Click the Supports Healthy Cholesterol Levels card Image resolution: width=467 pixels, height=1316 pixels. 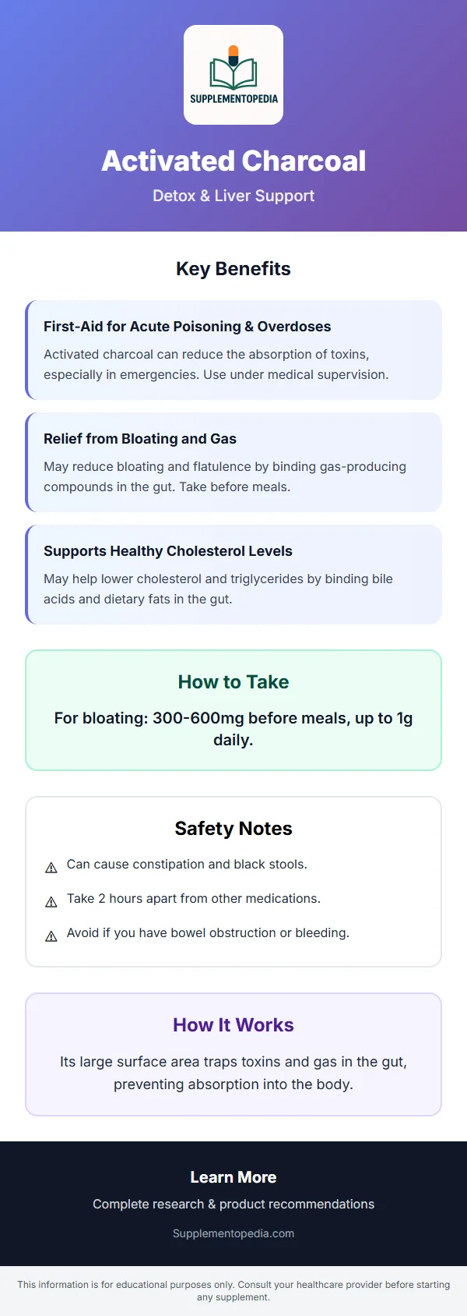tap(233, 575)
